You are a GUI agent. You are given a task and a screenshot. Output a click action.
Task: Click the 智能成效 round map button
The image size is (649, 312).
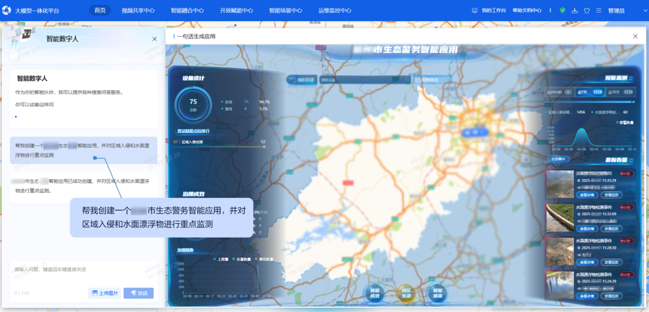click(x=375, y=293)
